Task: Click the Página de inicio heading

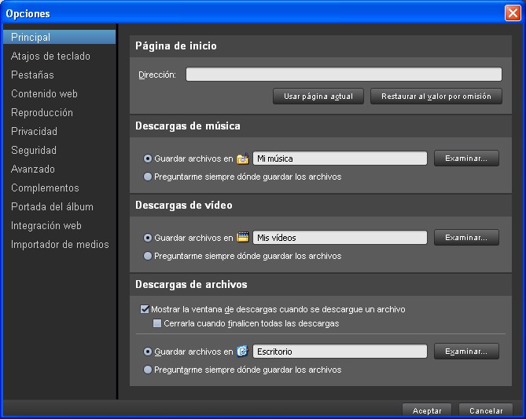Action: (x=176, y=46)
